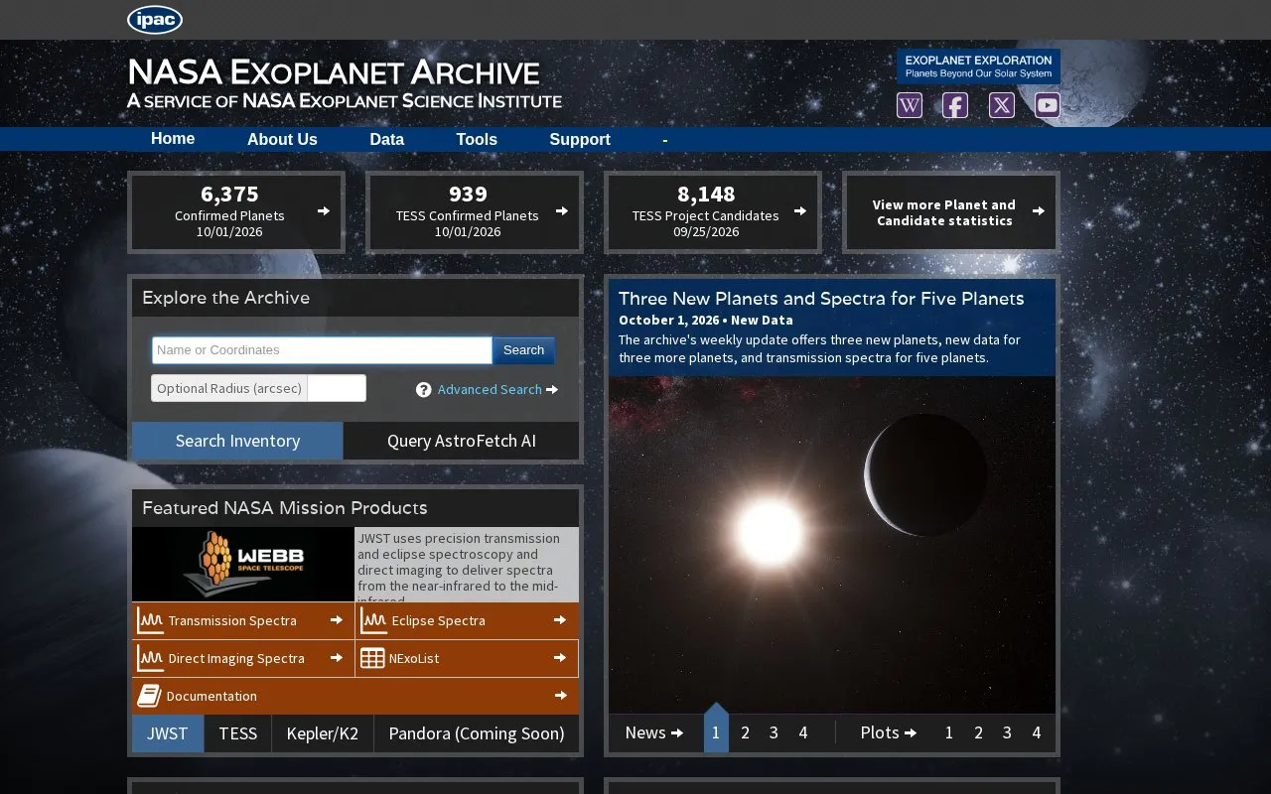Click the arrow on TESS Confirmed Planets card

562,210
